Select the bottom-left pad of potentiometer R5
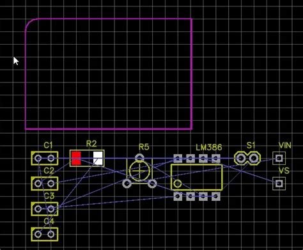The height and width of the screenshot is (250, 303). point(127,184)
